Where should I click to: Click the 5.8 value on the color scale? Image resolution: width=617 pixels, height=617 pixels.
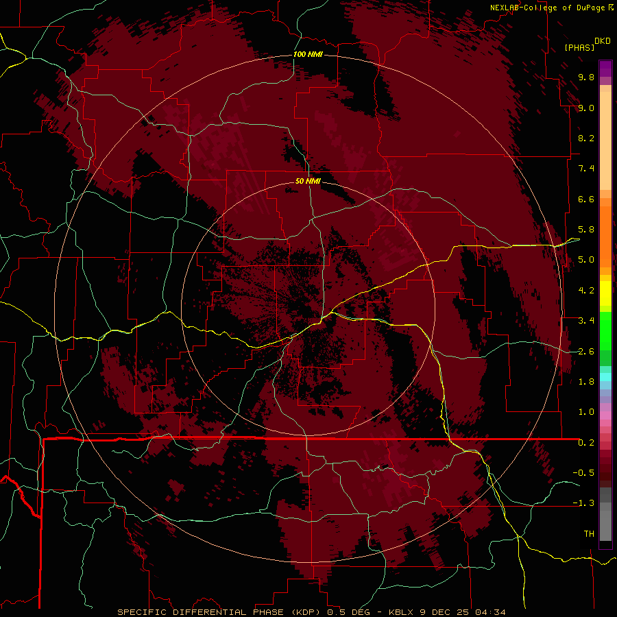click(x=586, y=230)
